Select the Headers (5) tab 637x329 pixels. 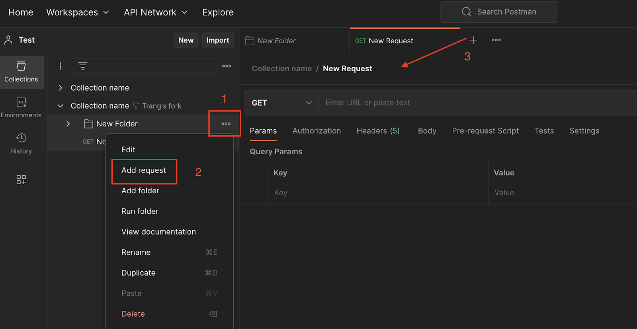(x=378, y=131)
